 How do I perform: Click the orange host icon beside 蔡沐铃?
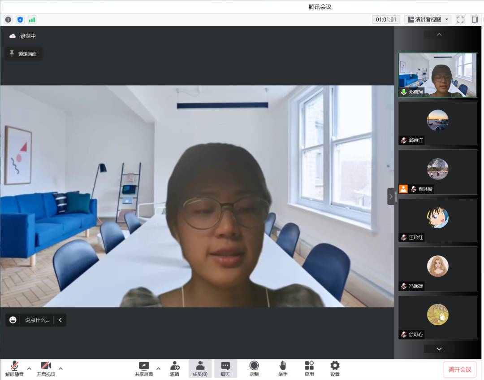(403, 189)
